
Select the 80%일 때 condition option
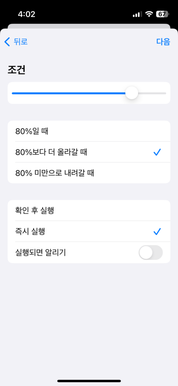tap(89, 131)
